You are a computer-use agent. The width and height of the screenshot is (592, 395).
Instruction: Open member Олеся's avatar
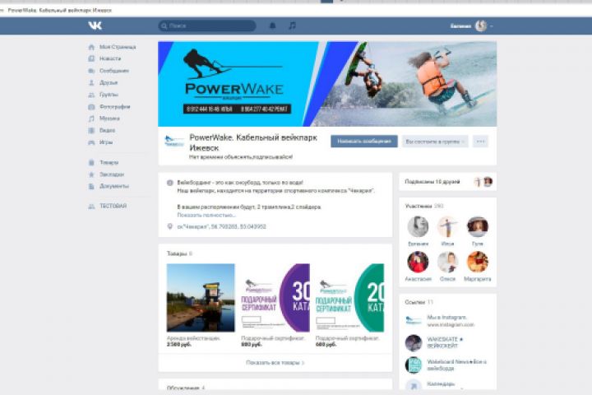pos(447,262)
